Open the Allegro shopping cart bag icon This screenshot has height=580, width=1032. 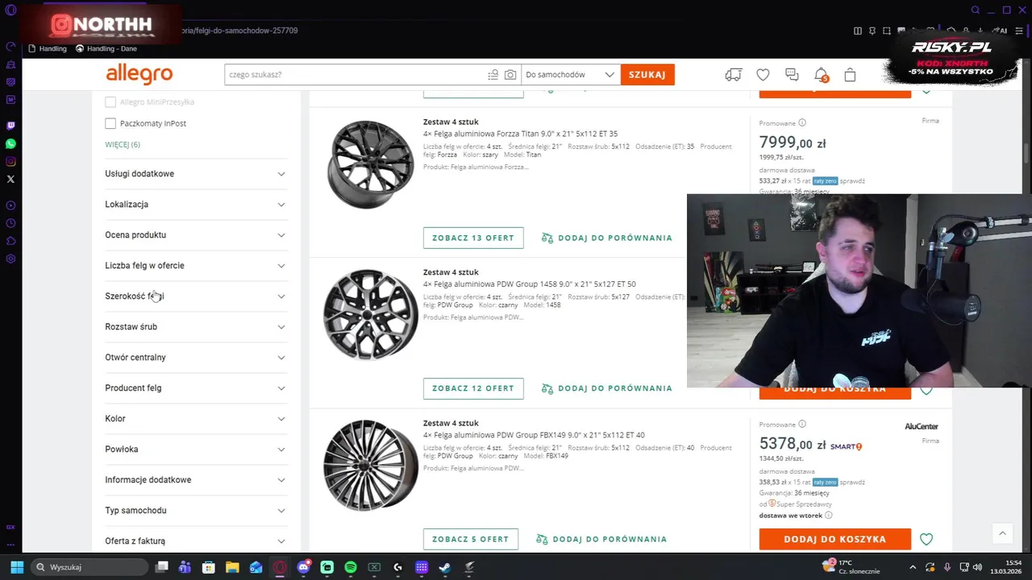coord(850,75)
